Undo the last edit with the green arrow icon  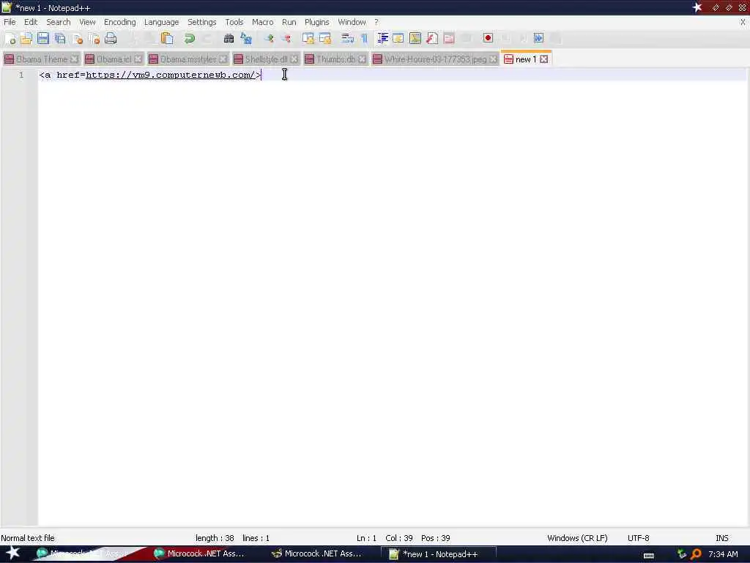click(190, 38)
